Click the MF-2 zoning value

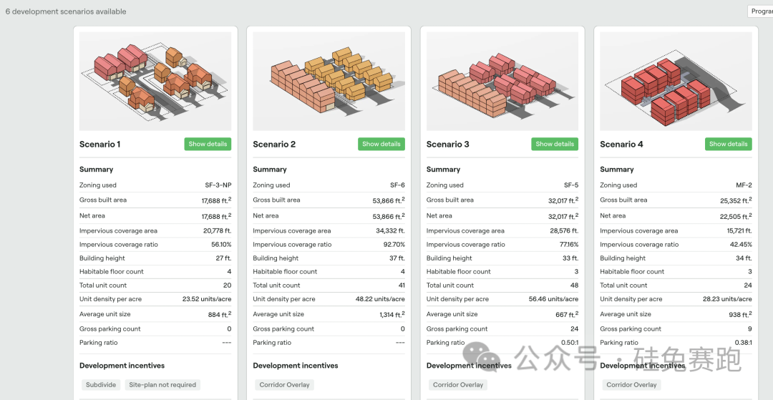point(742,185)
